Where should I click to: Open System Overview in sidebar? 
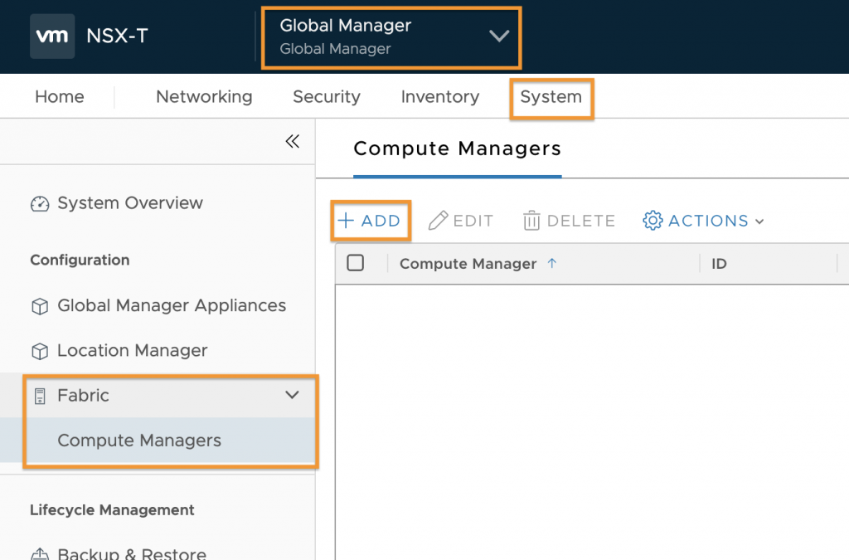click(130, 203)
